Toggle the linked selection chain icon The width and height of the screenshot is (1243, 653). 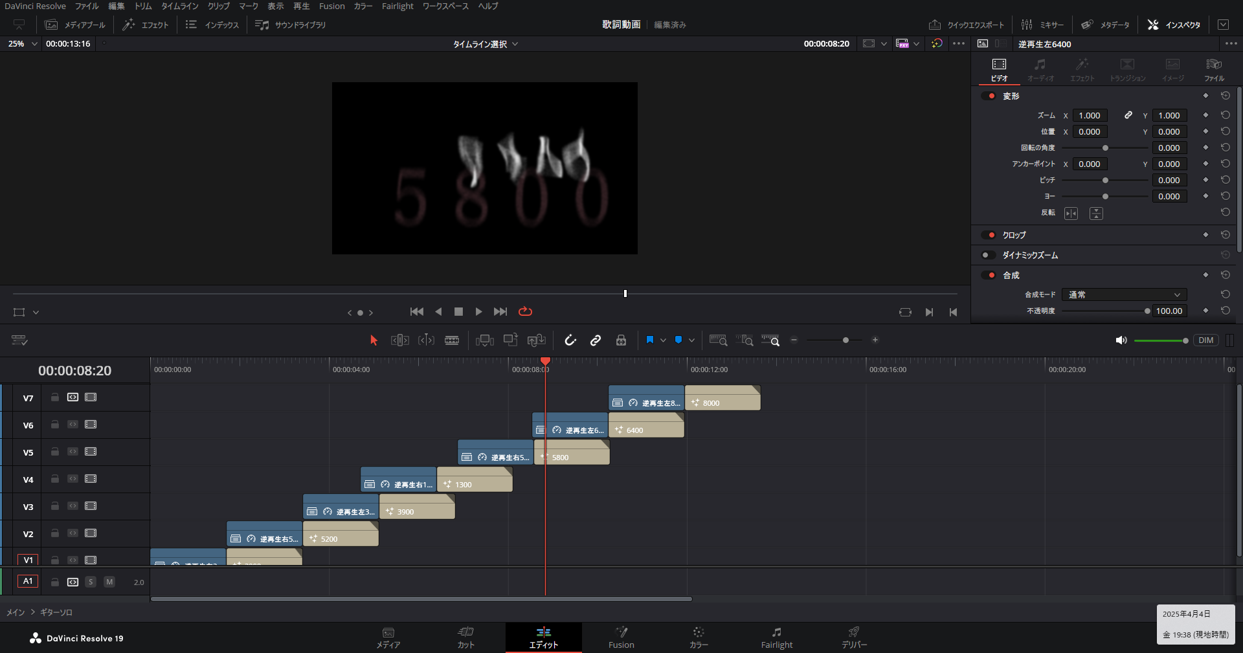point(596,340)
